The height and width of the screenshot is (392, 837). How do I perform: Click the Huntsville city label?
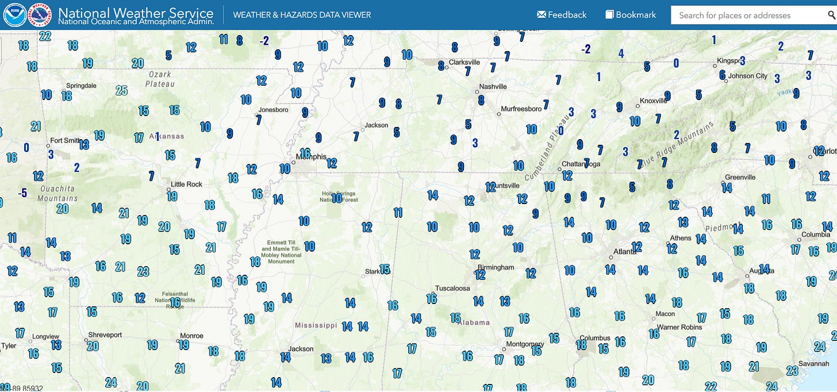pos(504,186)
